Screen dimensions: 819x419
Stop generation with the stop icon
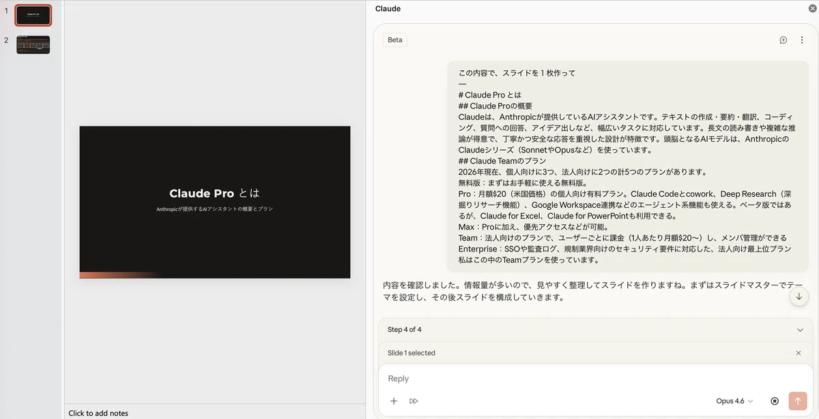pyautogui.click(x=775, y=401)
